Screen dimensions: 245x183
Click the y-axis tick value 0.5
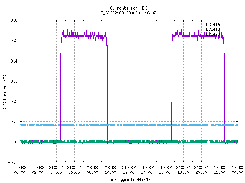pos(14,40)
